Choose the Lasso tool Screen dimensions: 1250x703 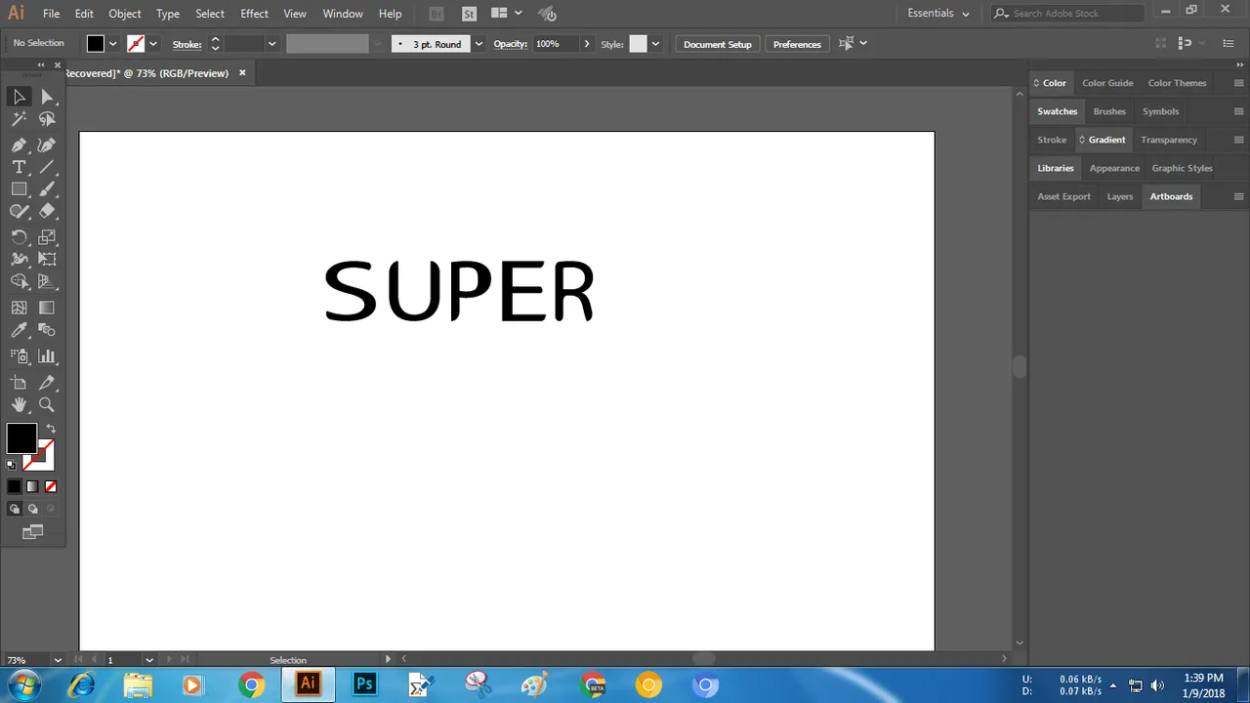coord(47,119)
